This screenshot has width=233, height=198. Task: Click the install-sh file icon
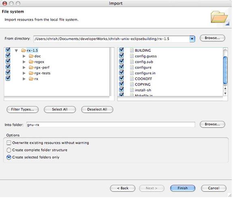(132, 90)
